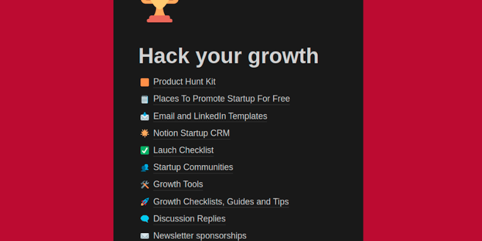Click the speech bubble icon beside Discussion Replies

145,219
